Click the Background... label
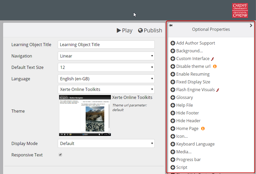The width and height of the screenshot is (256, 174). point(190,51)
